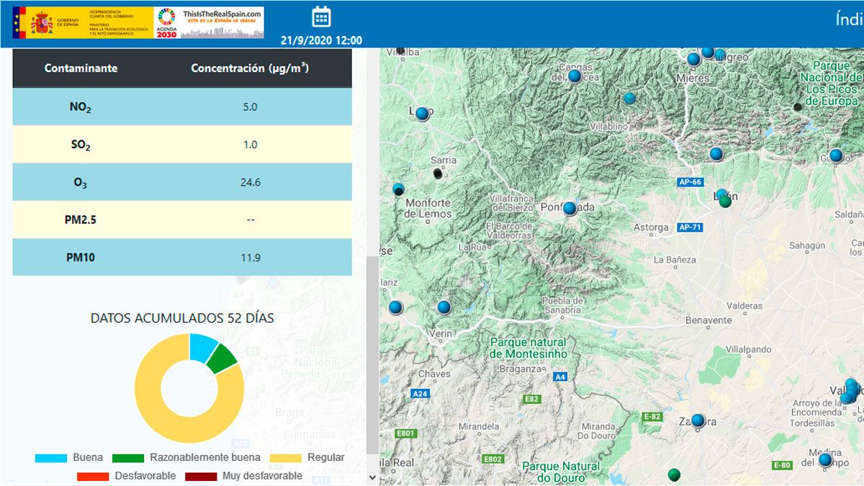Select the blue station marker at Ponferrada
The image size is (864, 486).
(x=570, y=209)
